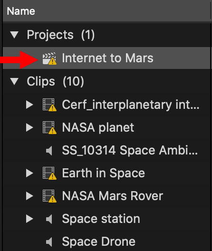Select the Internet to Mars project
The image size is (212, 251).
point(106,58)
